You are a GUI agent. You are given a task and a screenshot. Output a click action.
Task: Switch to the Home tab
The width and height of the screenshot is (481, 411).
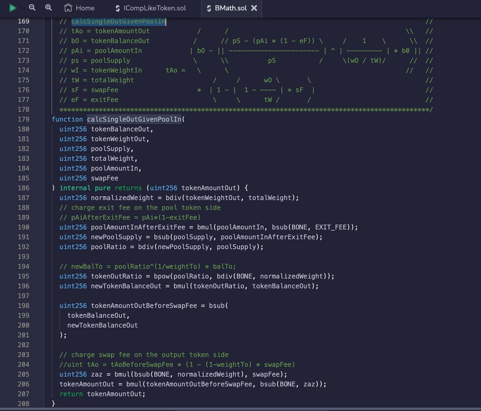pos(85,8)
